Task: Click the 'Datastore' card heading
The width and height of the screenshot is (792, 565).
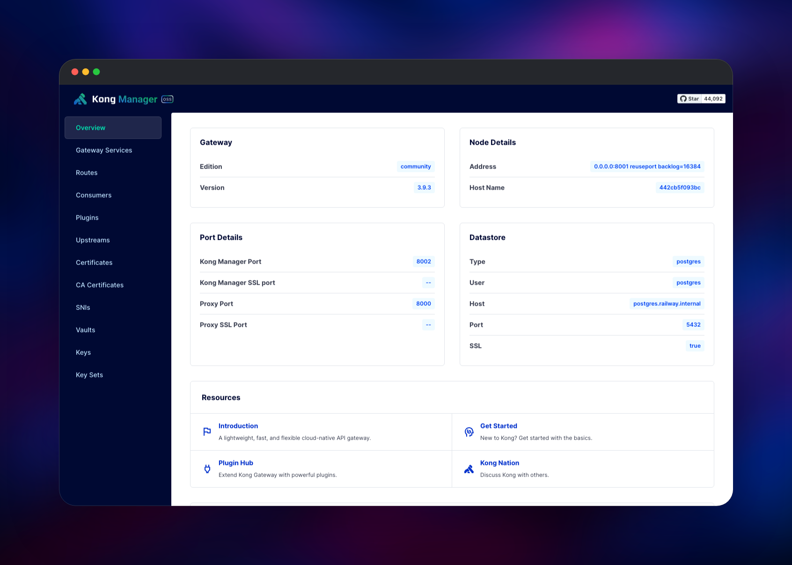Action: [487, 237]
